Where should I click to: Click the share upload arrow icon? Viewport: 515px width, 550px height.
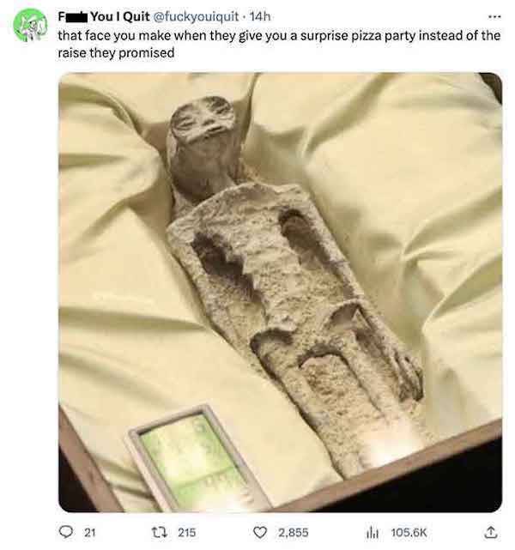[x=490, y=532]
